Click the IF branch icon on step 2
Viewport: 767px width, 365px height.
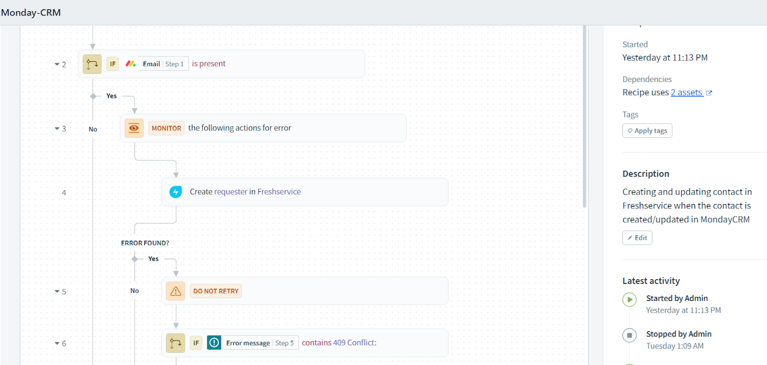click(x=92, y=64)
